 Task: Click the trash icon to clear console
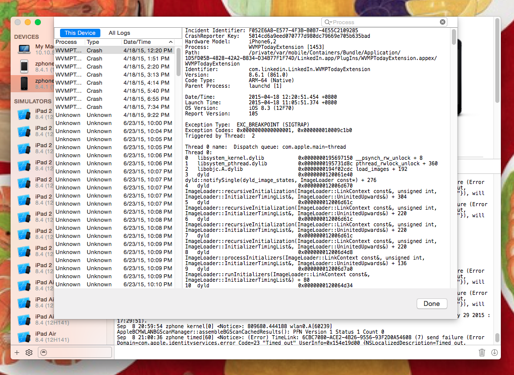[482, 353]
